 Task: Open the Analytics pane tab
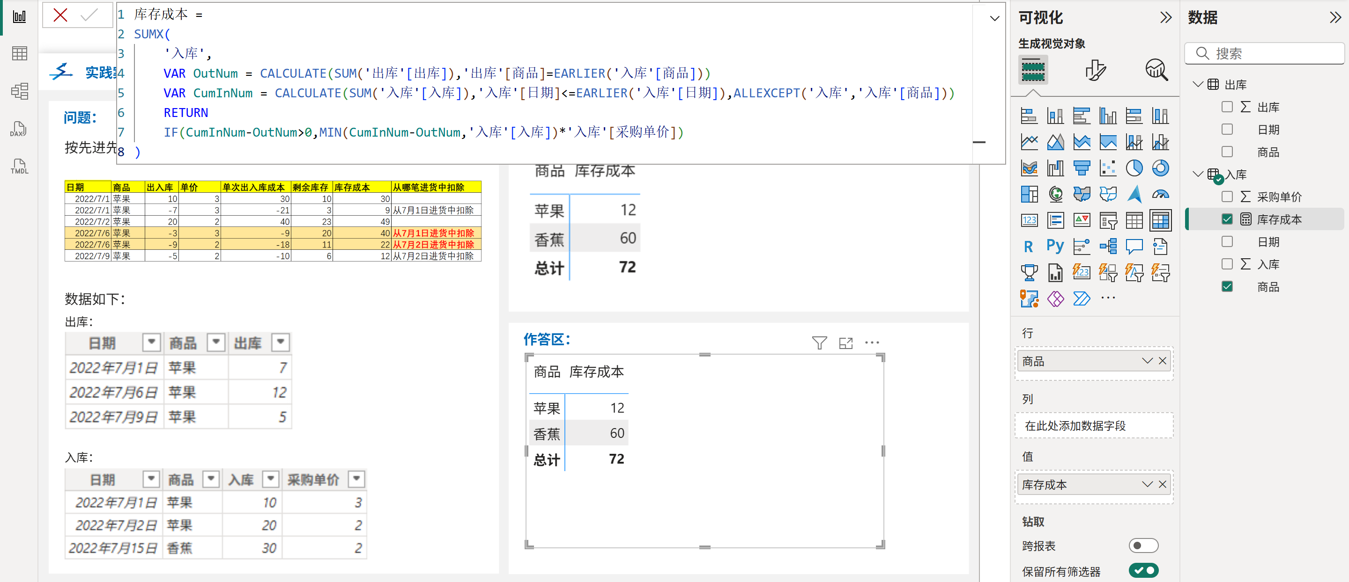(x=1156, y=70)
